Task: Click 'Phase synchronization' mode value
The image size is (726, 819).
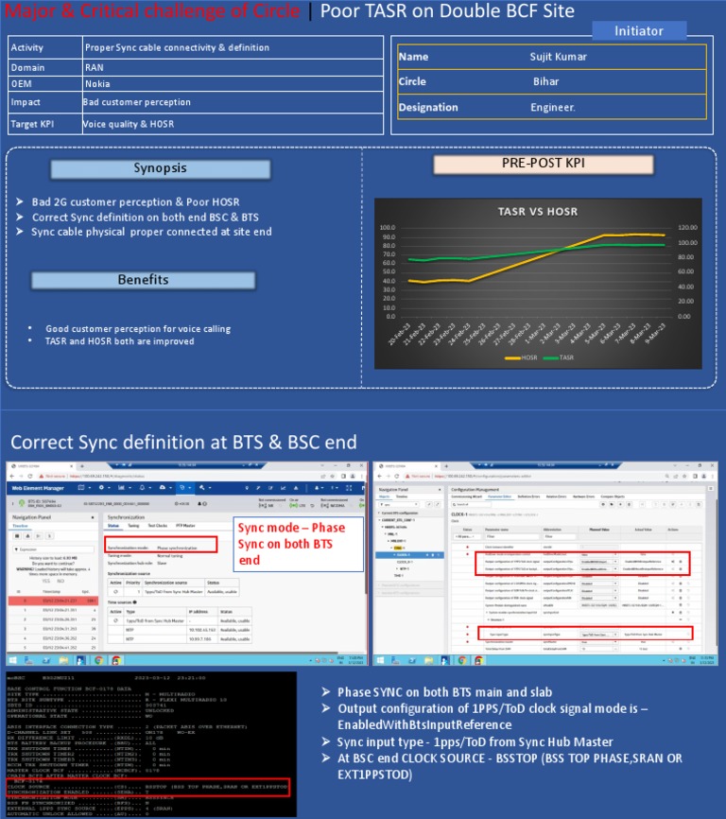Action: (177, 548)
